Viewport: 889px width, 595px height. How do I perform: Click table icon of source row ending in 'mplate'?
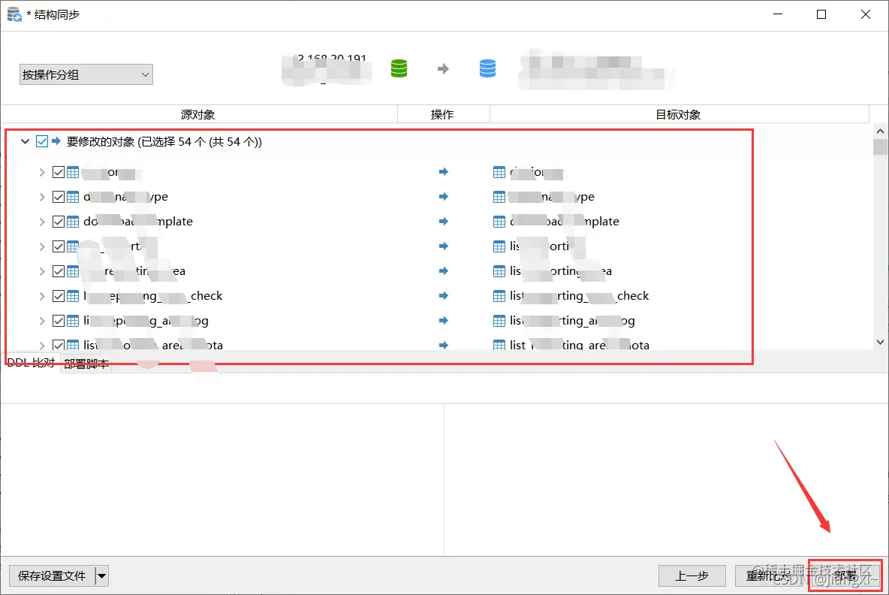(73, 221)
